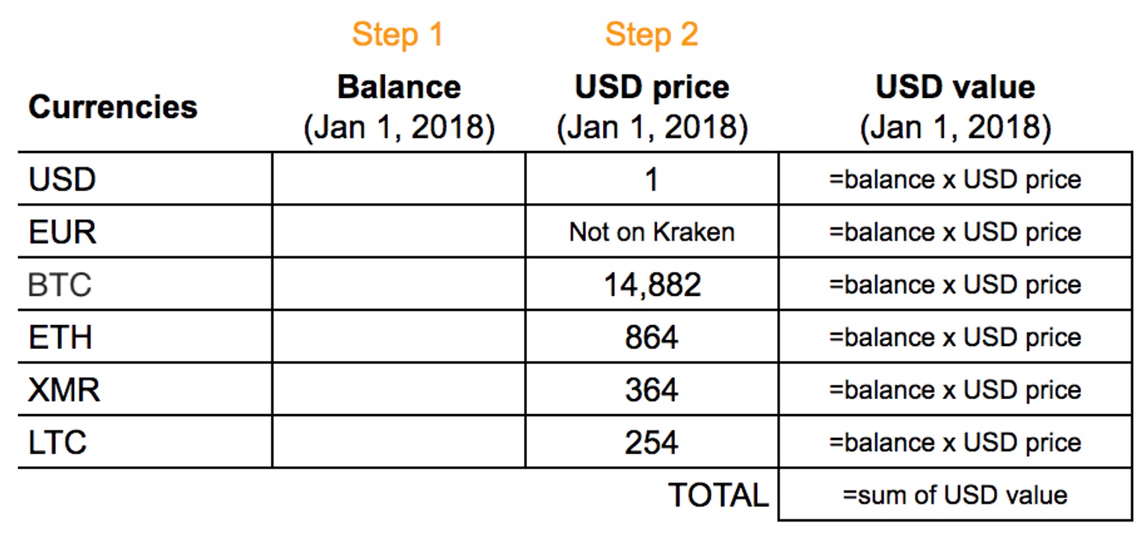Select the Balance column header

click(399, 87)
